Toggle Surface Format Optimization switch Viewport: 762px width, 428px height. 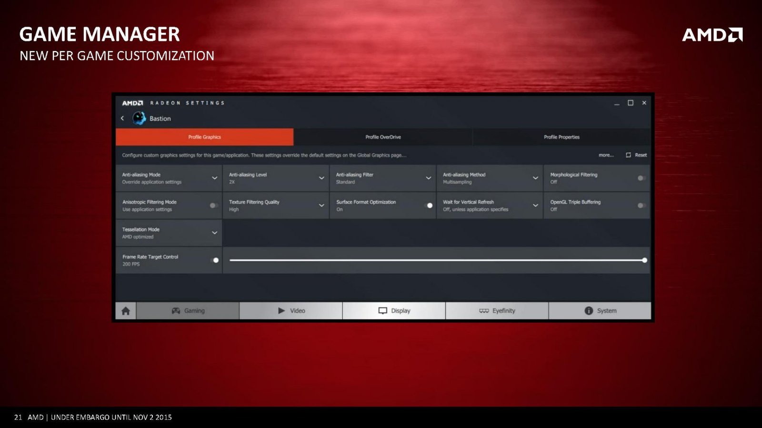click(x=428, y=205)
